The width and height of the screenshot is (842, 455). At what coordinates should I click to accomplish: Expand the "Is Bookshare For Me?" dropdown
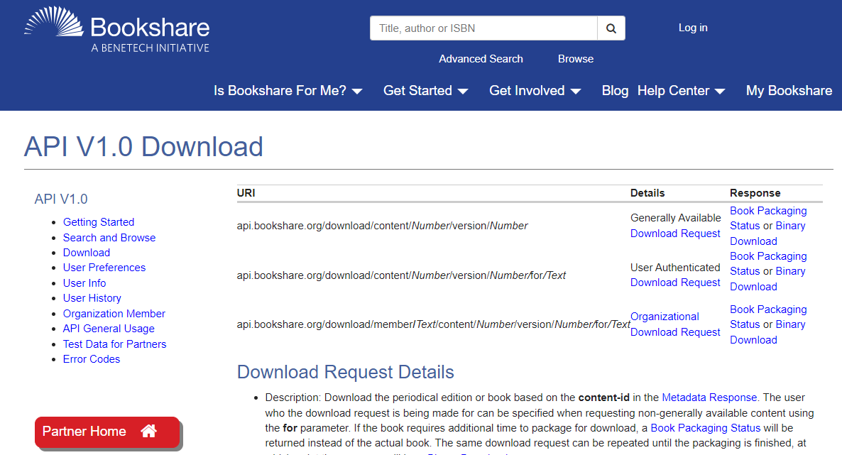(281, 91)
